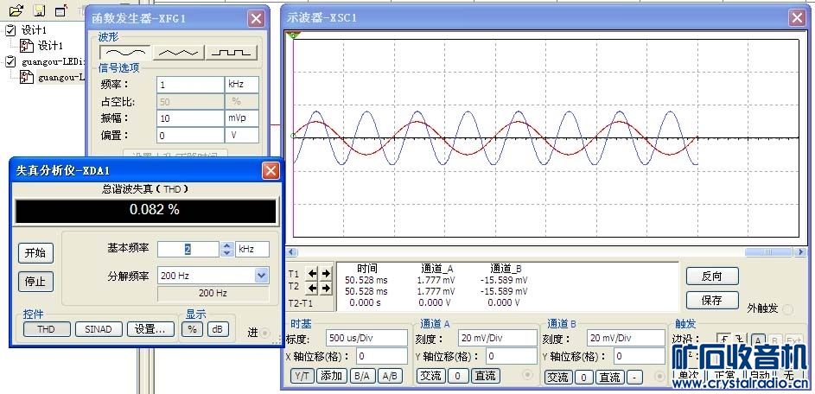Click the open folder icon in toolbar

[x=16, y=11]
